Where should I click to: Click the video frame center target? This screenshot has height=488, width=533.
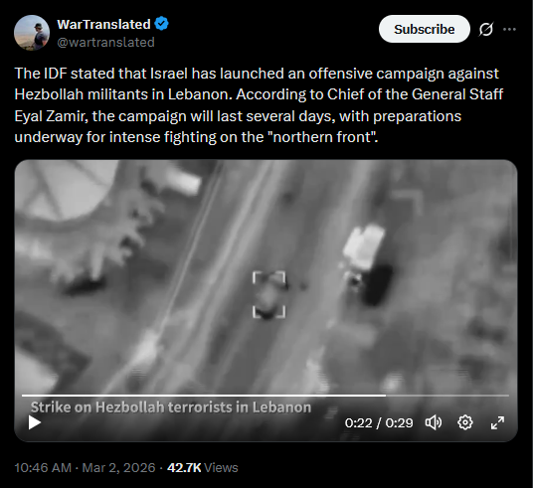pyautogui.click(x=268, y=294)
